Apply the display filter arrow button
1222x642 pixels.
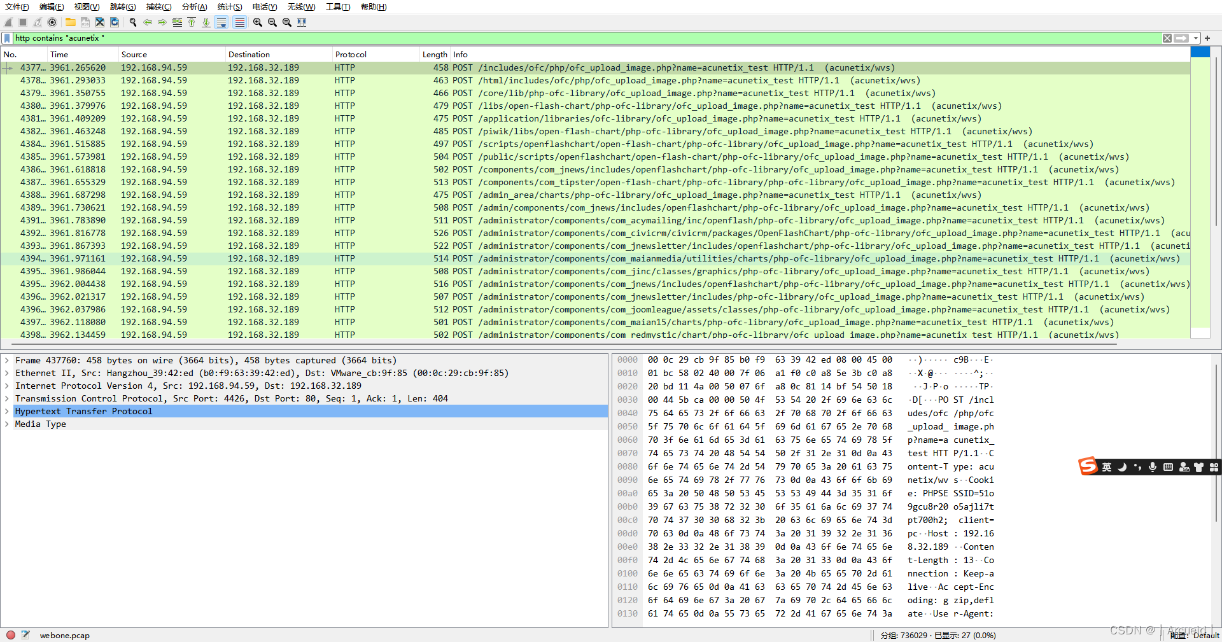[x=1181, y=38]
